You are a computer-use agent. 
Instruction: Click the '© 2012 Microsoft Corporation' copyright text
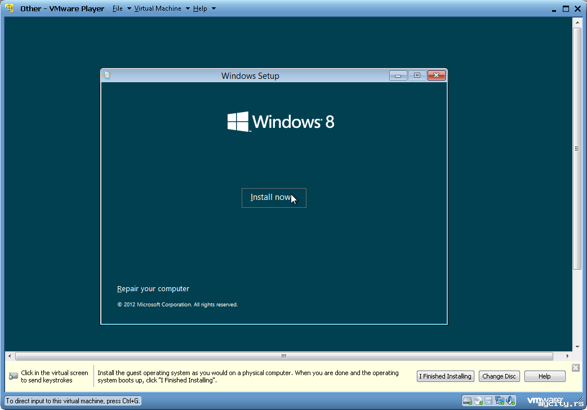click(x=177, y=305)
